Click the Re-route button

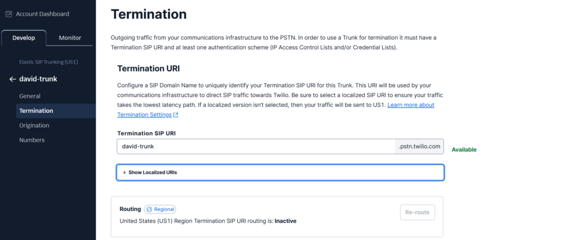click(418, 212)
